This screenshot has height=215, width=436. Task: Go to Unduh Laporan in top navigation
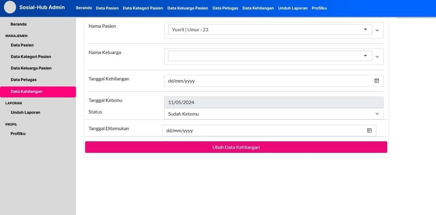pyautogui.click(x=293, y=8)
